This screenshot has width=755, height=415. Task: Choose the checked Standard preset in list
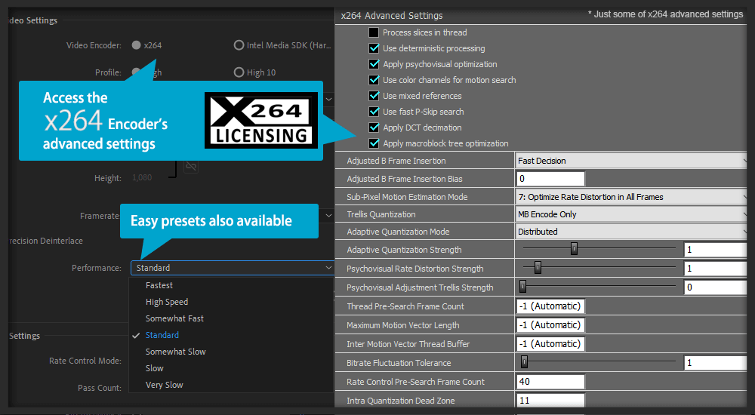point(162,335)
